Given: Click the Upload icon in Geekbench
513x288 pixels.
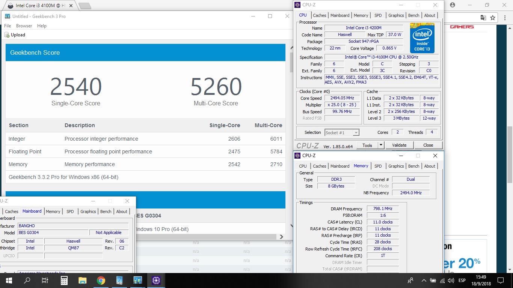Looking at the screenshot, I should click(x=7, y=35).
